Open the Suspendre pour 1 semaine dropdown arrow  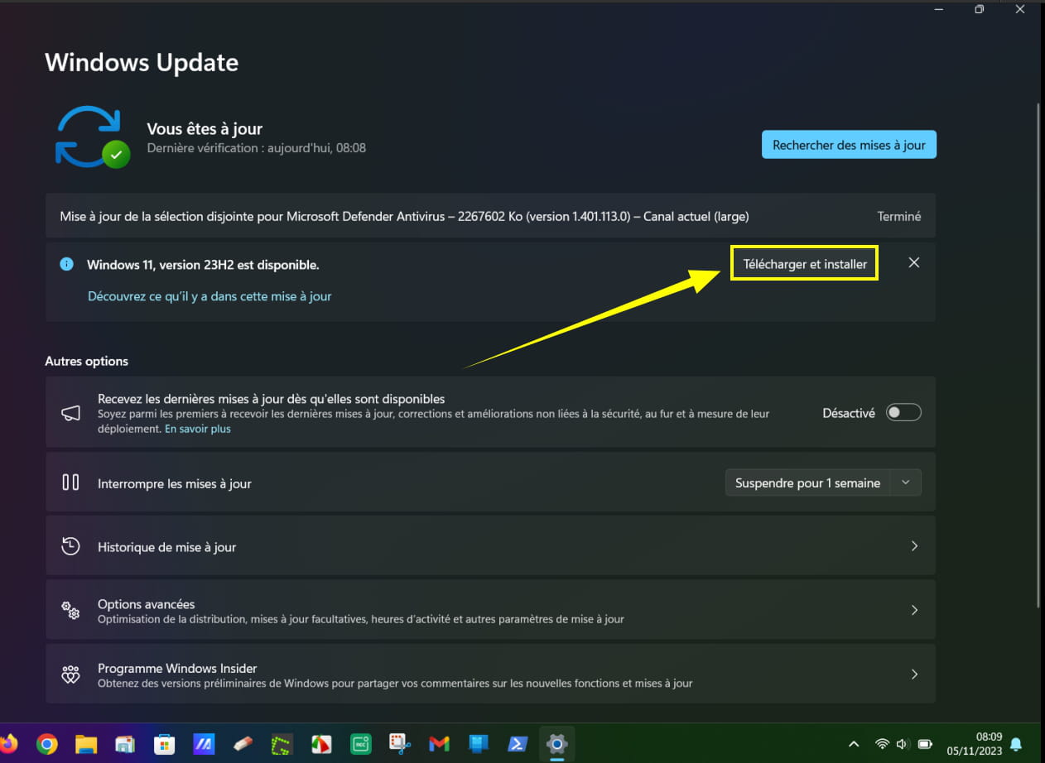(x=906, y=482)
